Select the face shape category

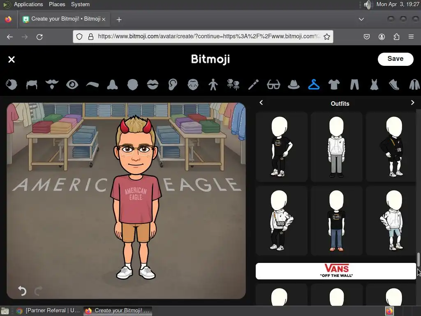[133, 85]
